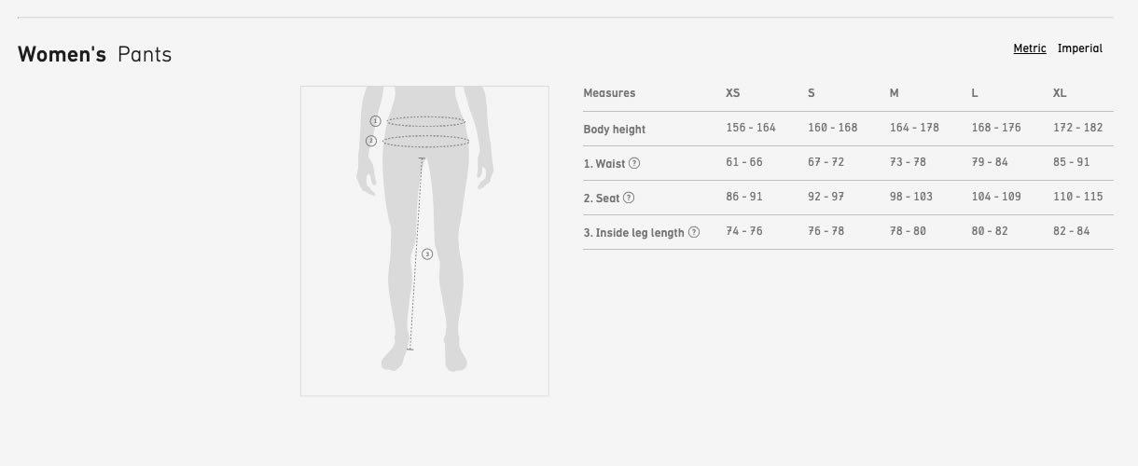This screenshot has height=466, width=1138.
Task: Click the Women's Pants heading
Action: pyautogui.click(x=94, y=54)
